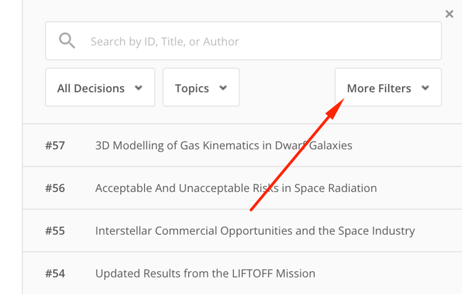Click submission ID #57
This screenshot has height=294, width=462.
click(55, 145)
